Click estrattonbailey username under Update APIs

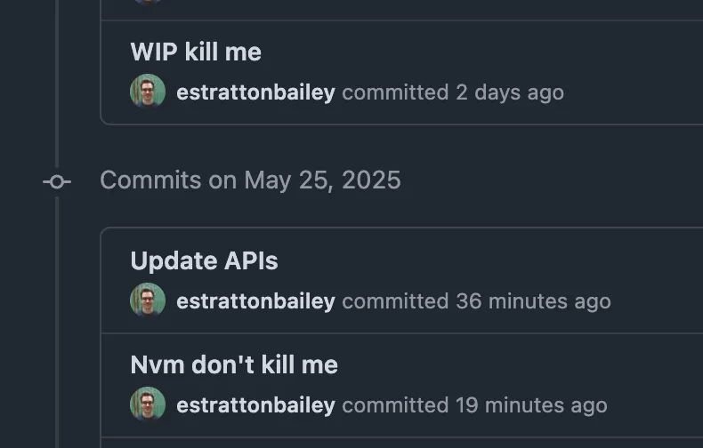click(x=255, y=301)
